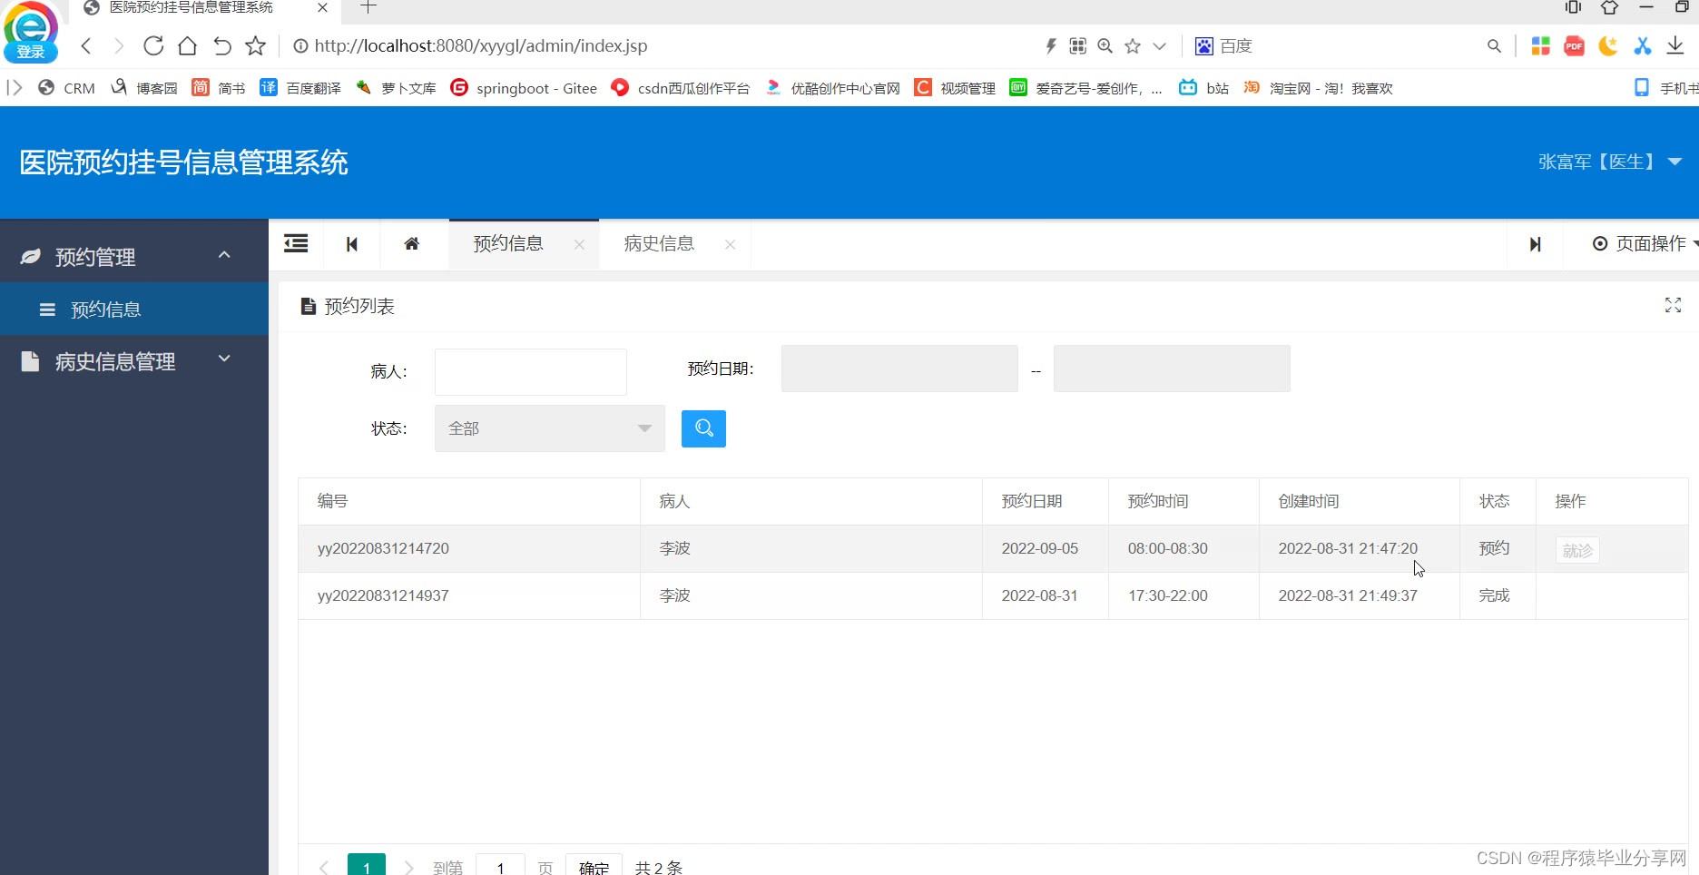Open the scissors screenshot tool
The width and height of the screenshot is (1699, 875).
click(x=1642, y=45)
